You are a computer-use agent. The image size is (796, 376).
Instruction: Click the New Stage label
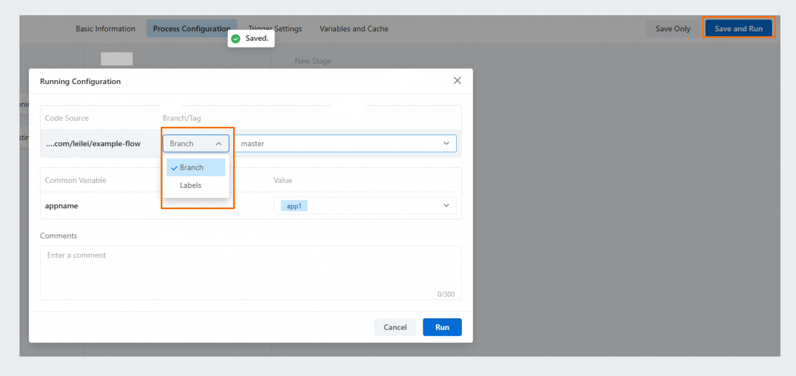[313, 61]
